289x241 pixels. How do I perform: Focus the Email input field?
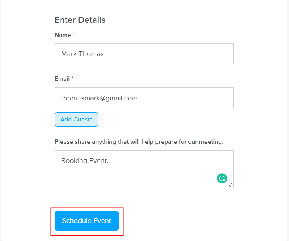pyautogui.click(x=144, y=98)
